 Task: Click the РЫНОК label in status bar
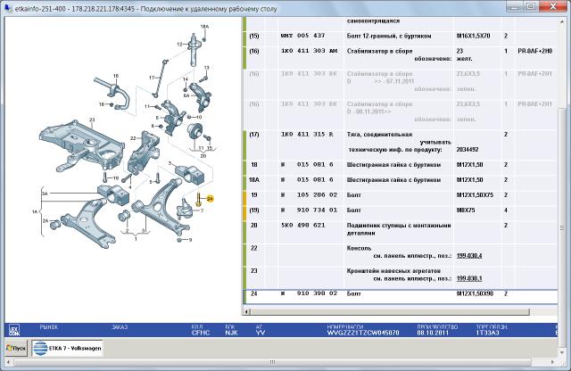point(49,327)
